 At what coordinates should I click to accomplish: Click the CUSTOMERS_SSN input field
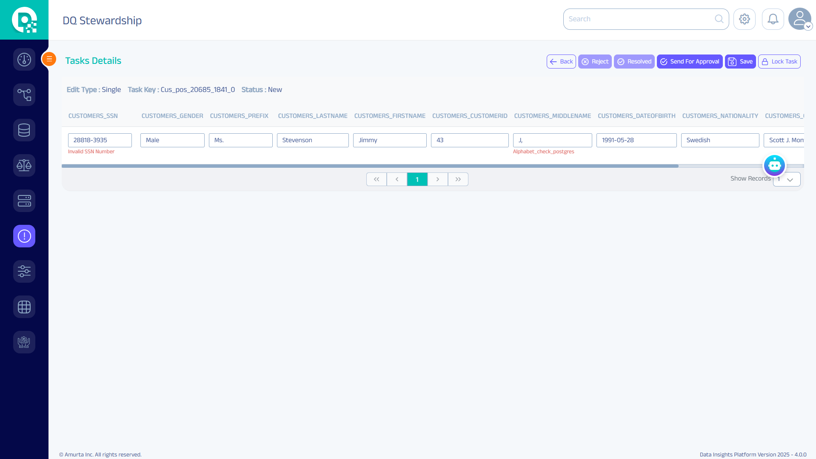[100, 140]
